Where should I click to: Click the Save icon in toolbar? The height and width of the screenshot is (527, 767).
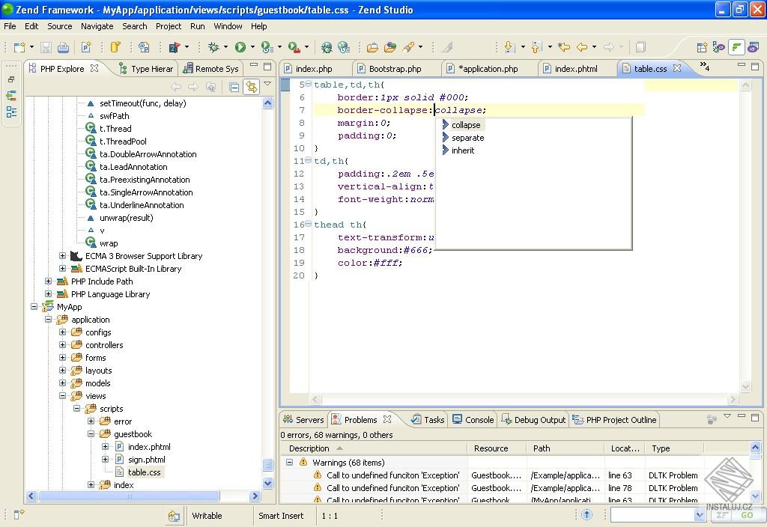coord(45,46)
